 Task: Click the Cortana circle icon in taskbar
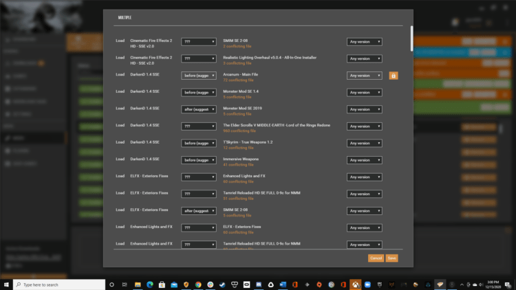pyautogui.click(x=111, y=285)
